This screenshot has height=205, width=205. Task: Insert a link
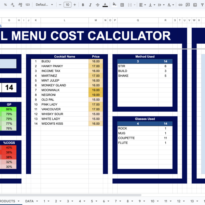(180, 5)
